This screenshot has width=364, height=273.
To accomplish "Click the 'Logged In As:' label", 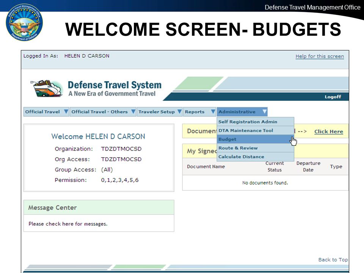I will [x=41, y=56].
